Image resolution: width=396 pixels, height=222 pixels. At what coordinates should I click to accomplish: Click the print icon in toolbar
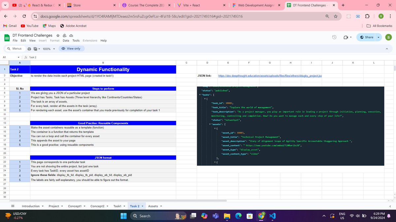coord(29,49)
